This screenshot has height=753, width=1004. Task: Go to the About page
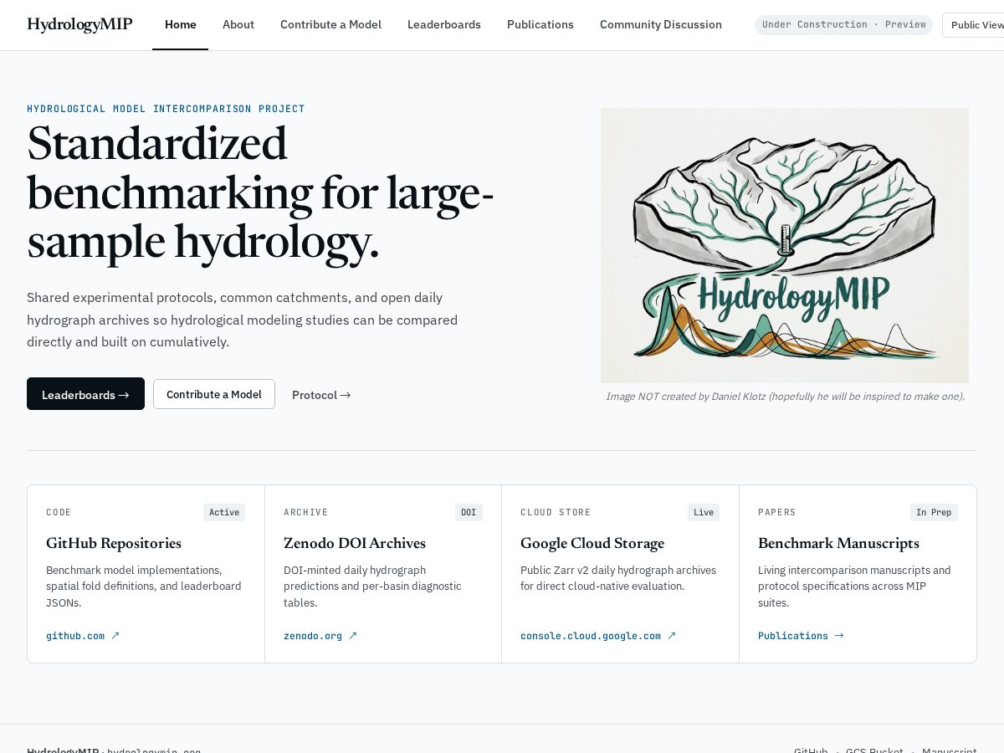coord(238,25)
